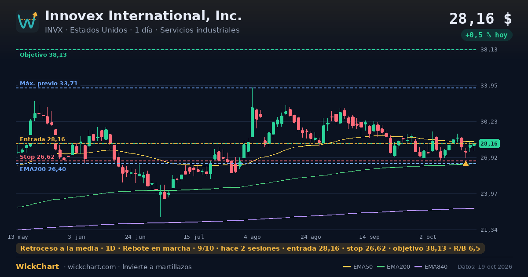This screenshot has height=277, width=528.
Task: Click the 15 jul date label
Action: tap(194, 237)
